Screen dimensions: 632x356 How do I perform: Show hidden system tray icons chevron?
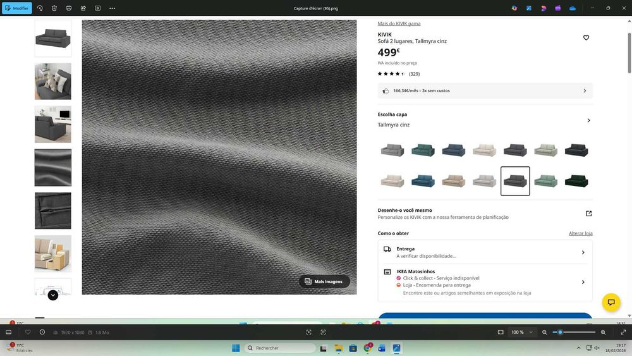click(578, 348)
